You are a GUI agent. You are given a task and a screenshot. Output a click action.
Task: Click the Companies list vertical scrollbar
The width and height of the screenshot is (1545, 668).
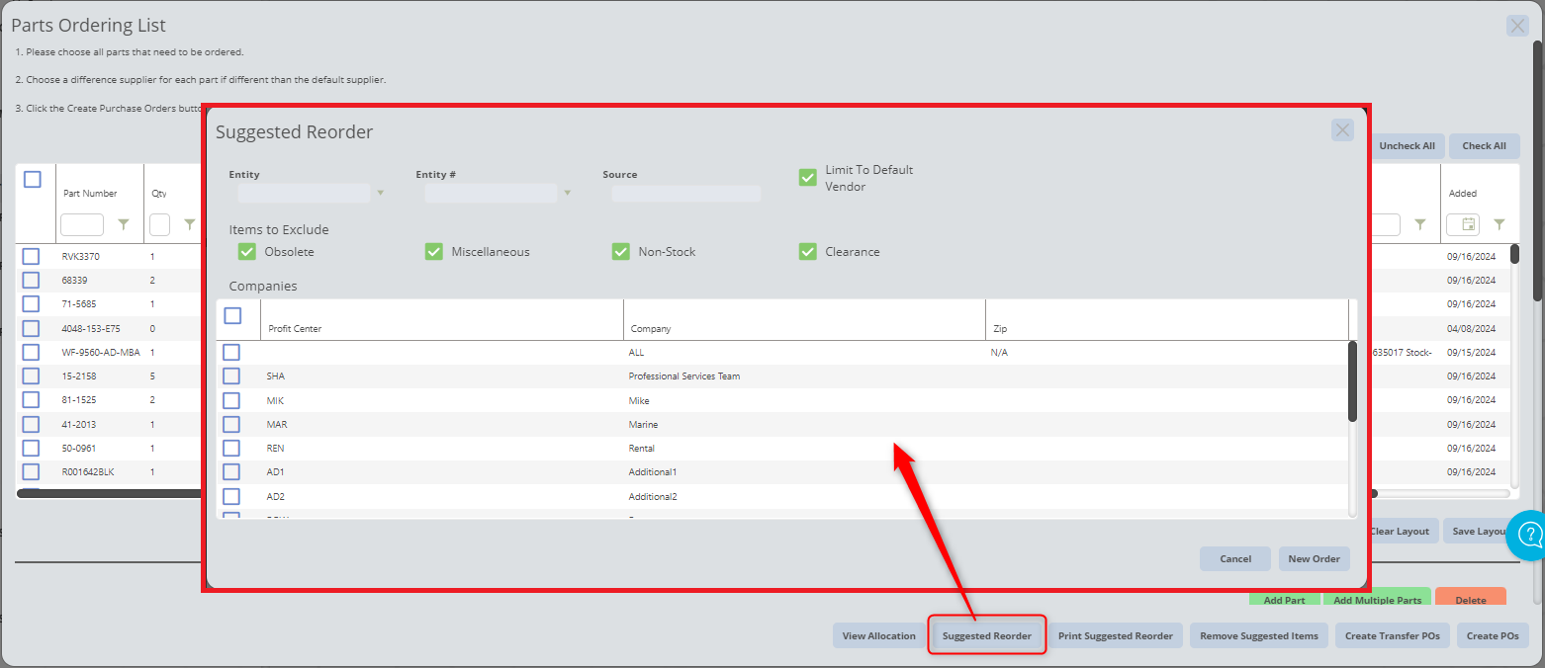point(1353,380)
